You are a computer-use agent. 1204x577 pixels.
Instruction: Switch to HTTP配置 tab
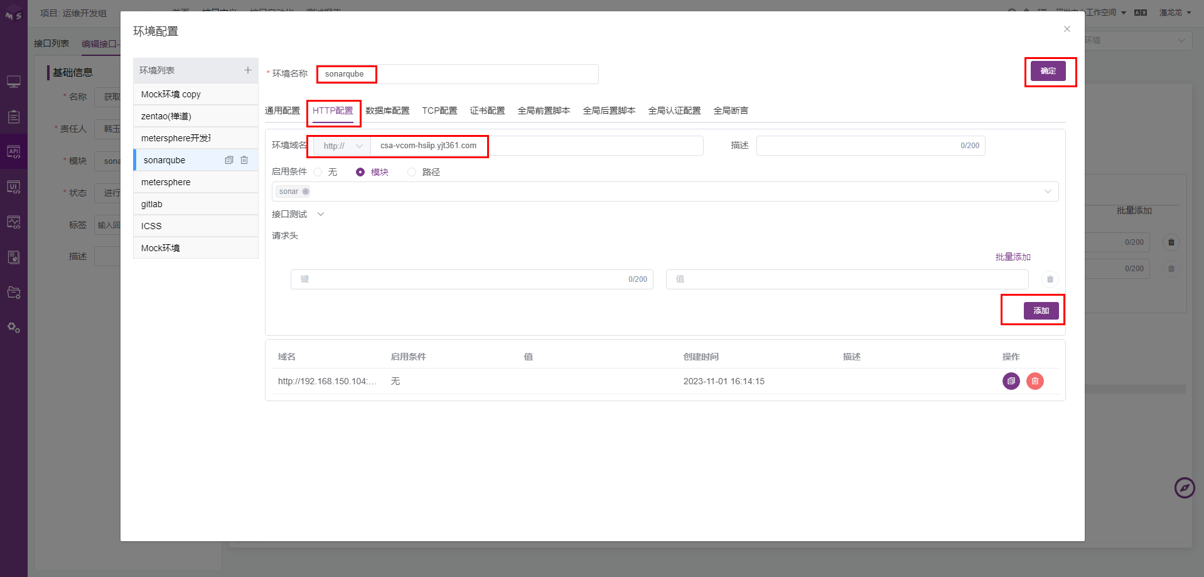(333, 111)
